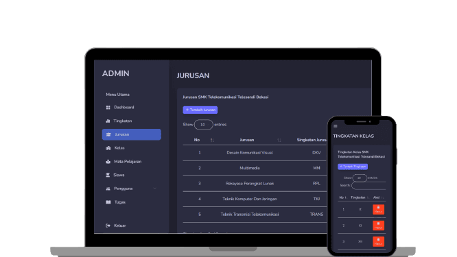Open the hamburger menu on phone
This screenshot has width=457, height=257.
(336, 126)
